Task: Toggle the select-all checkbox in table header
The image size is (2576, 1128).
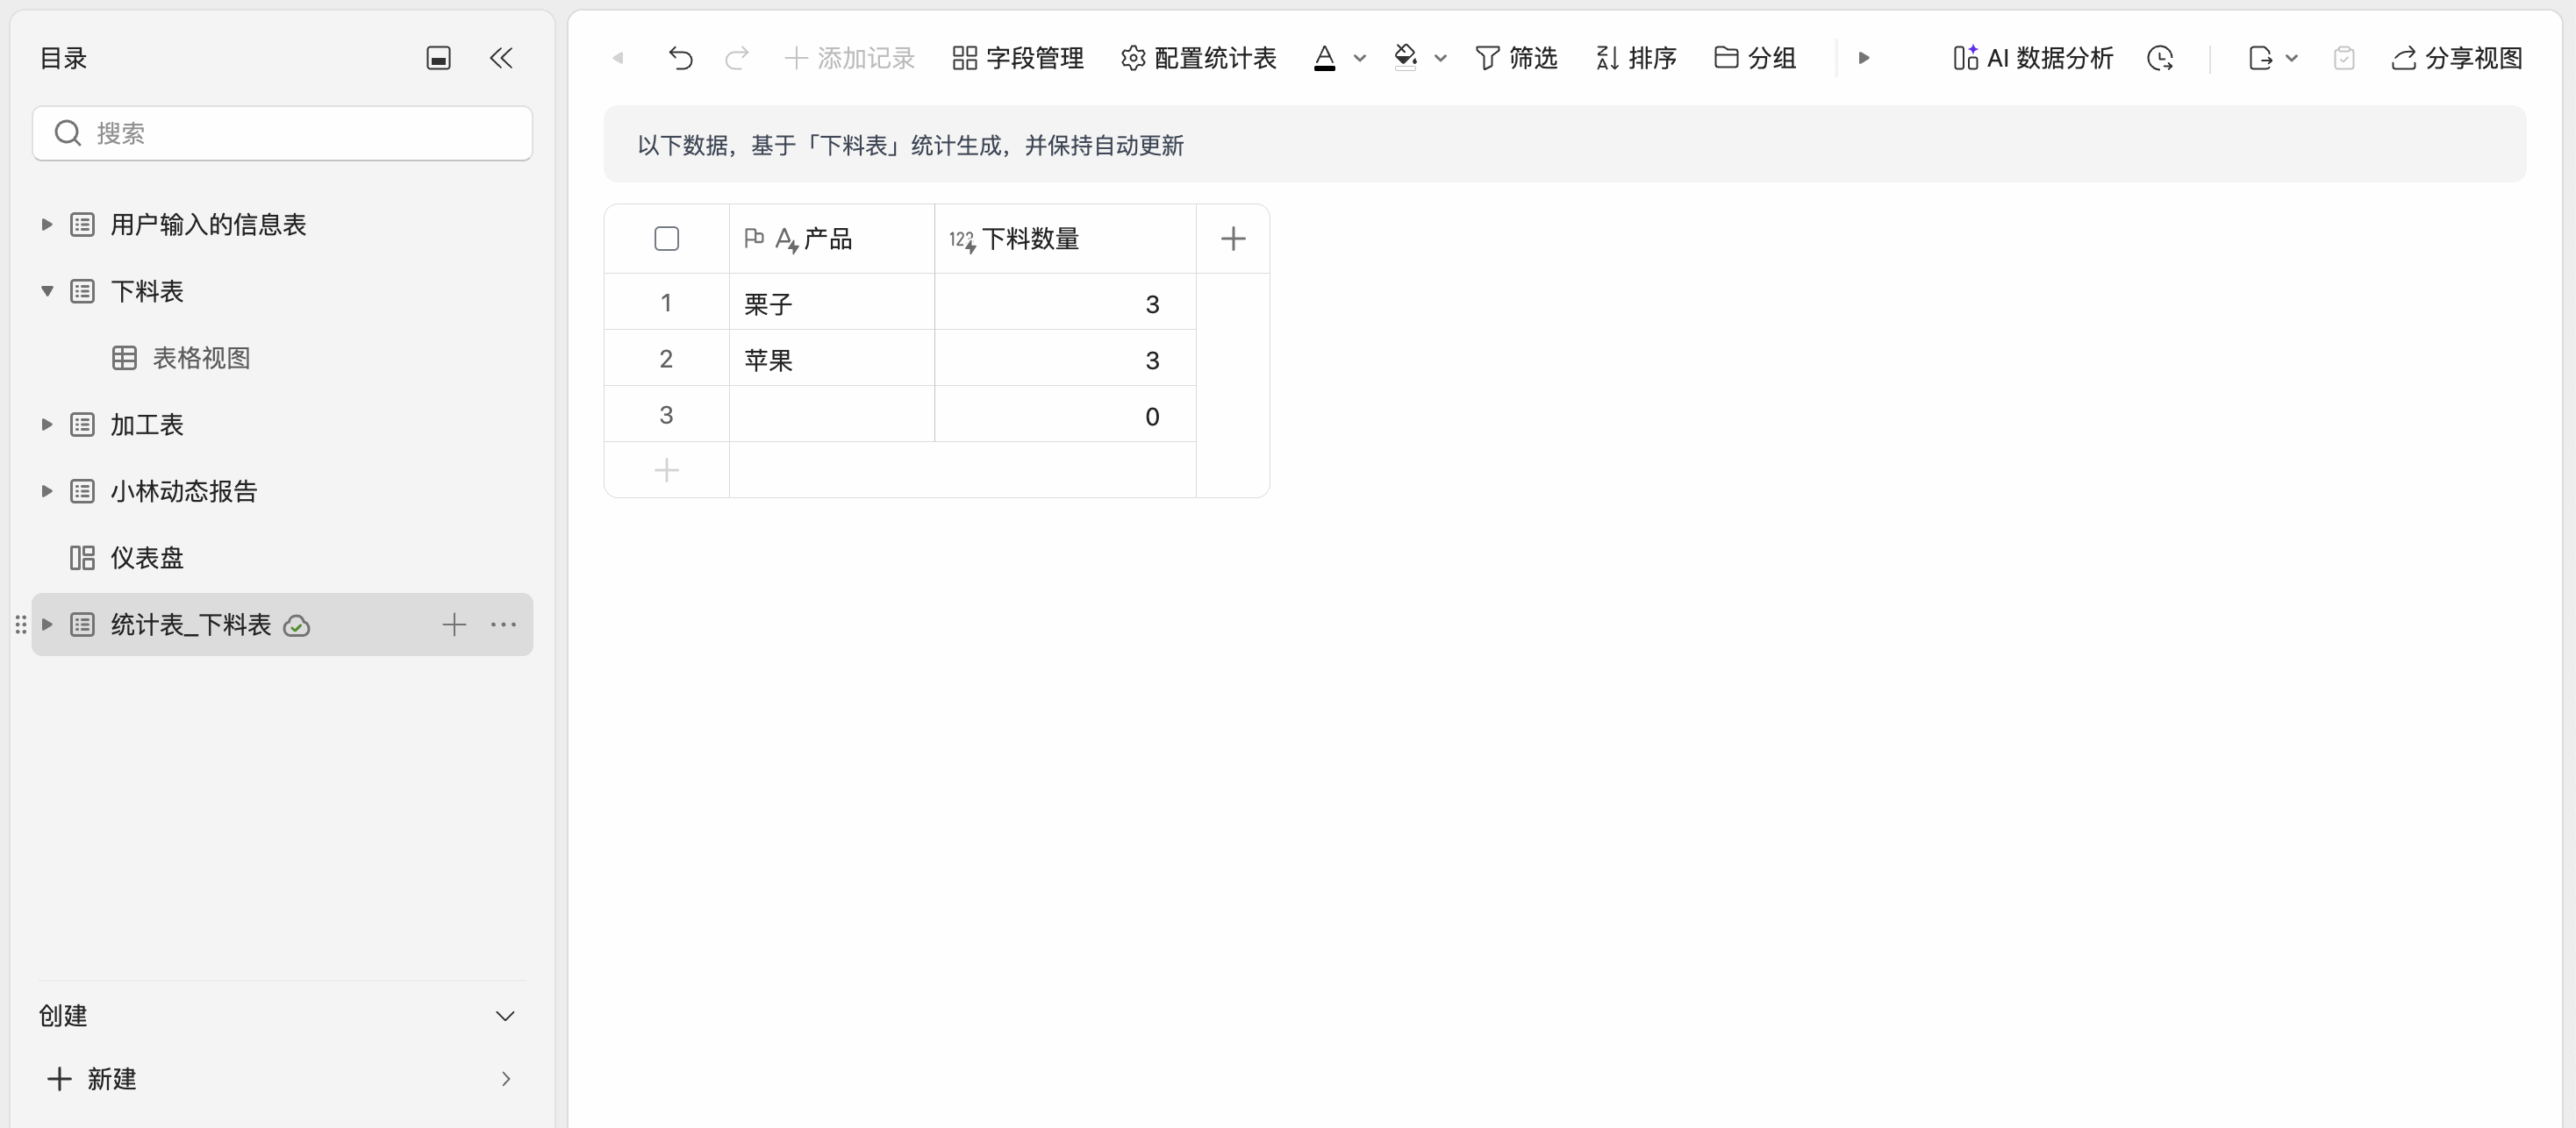Action: (666, 238)
